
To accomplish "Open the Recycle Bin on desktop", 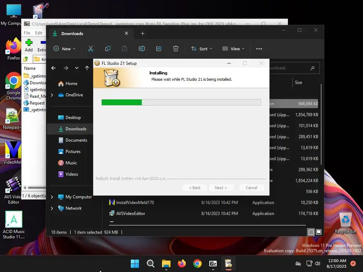I will (345, 223).
